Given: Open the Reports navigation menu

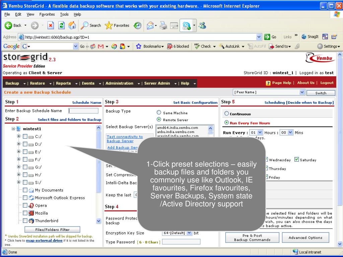Looking at the screenshot, I should pyautogui.click(x=67, y=83).
